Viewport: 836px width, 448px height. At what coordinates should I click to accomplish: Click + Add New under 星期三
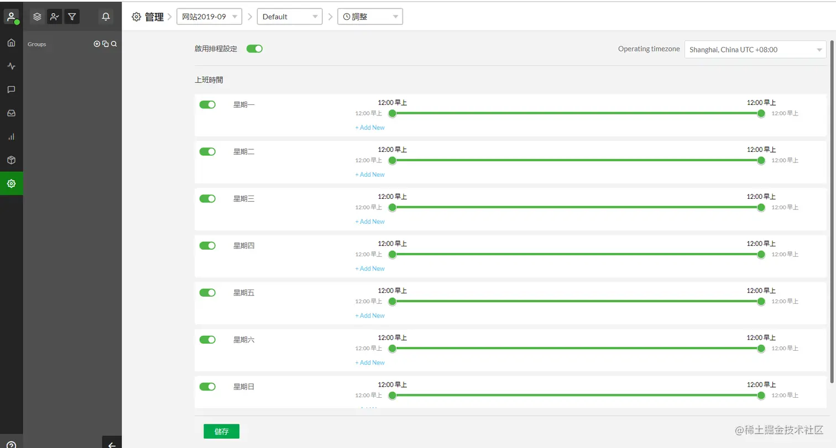(370, 222)
